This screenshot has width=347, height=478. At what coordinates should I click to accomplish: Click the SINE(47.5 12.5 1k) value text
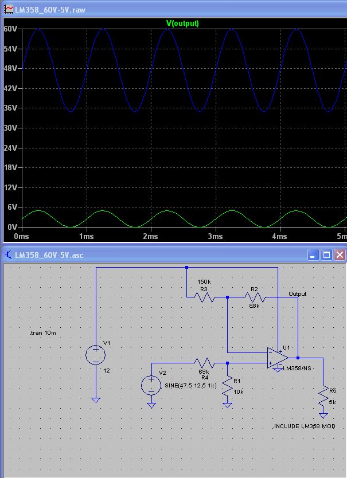click(x=191, y=385)
